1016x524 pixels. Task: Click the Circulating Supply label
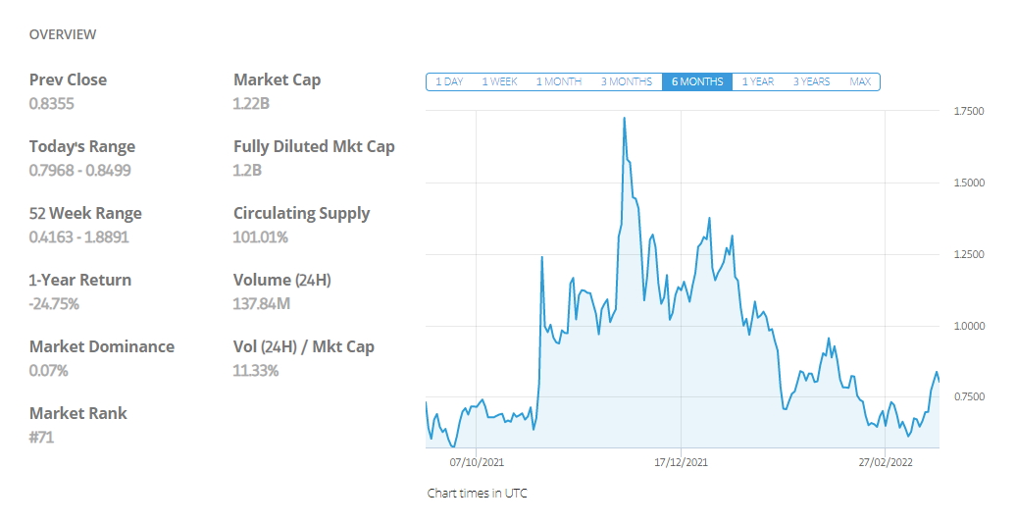[302, 214]
